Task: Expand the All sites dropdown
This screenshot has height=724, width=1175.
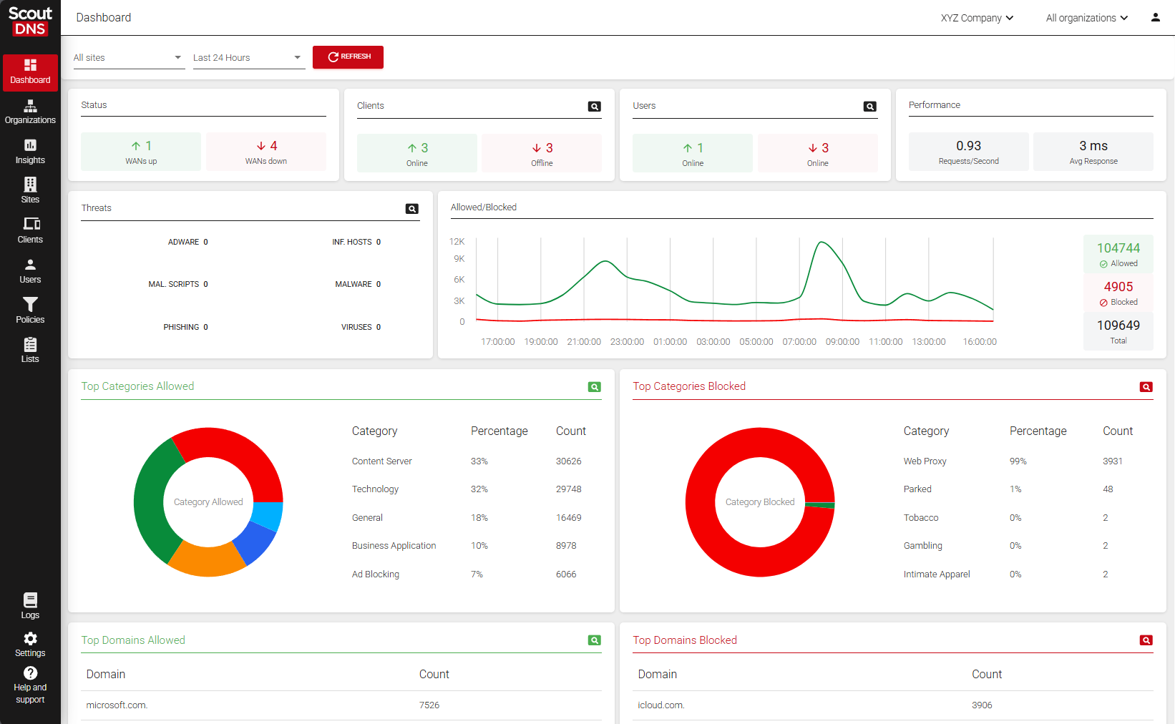Action: (129, 58)
